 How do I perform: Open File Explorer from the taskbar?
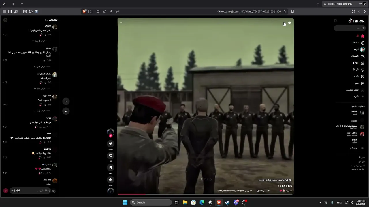tap(185, 202)
